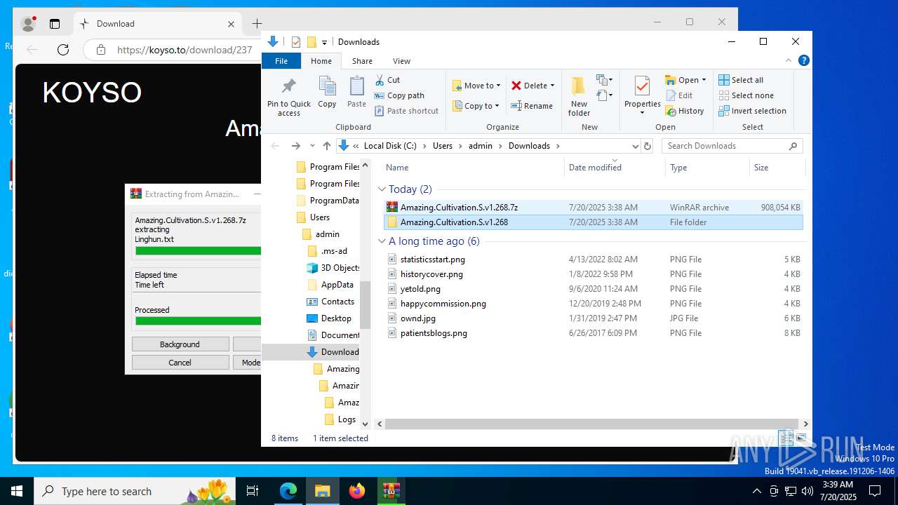Open Quick Access Toolbar customize dropdown
The height and width of the screenshot is (505, 898).
[324, 42]
